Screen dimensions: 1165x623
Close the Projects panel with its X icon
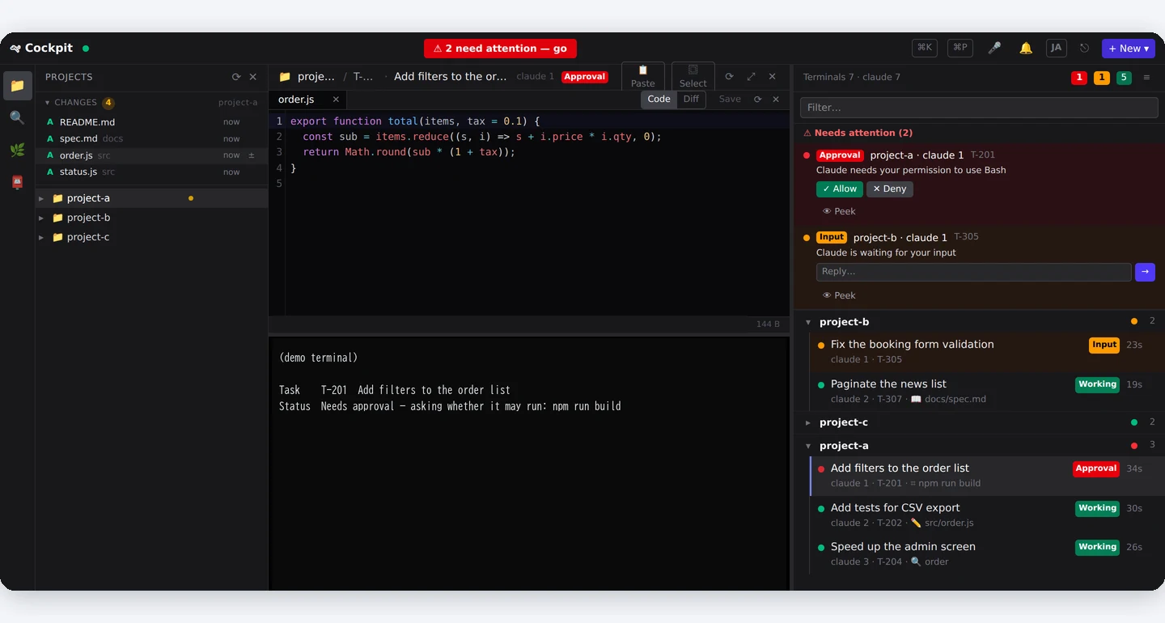(252, 77)
